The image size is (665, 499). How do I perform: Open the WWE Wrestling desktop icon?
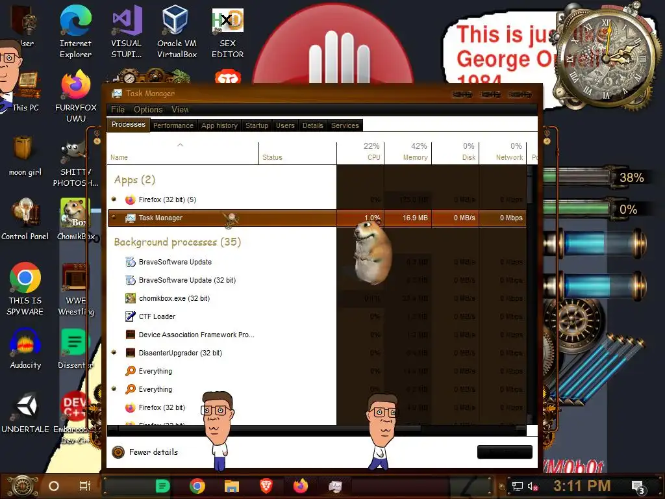(76, 289)
